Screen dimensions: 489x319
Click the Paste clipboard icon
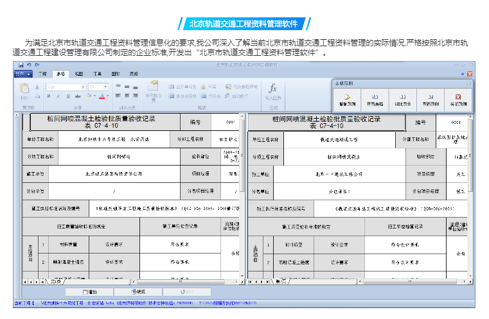coord(24,89)
